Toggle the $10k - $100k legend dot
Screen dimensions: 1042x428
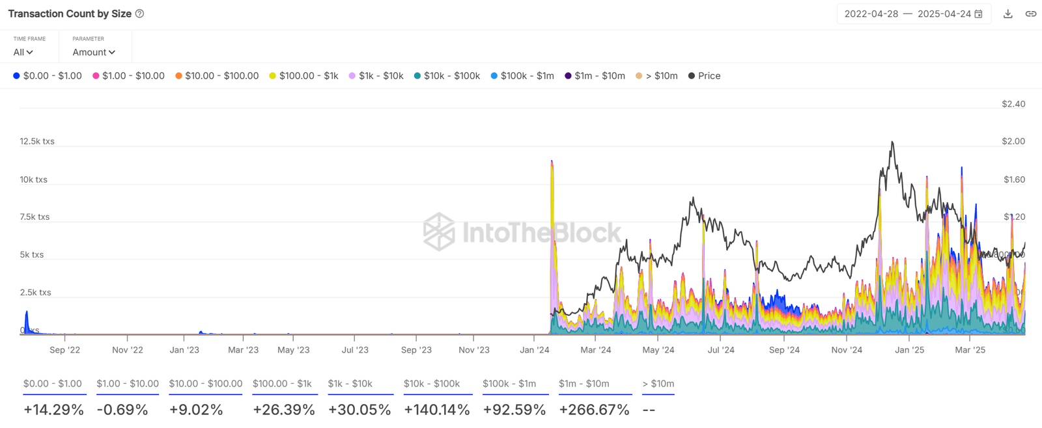(x=417, y=76)
